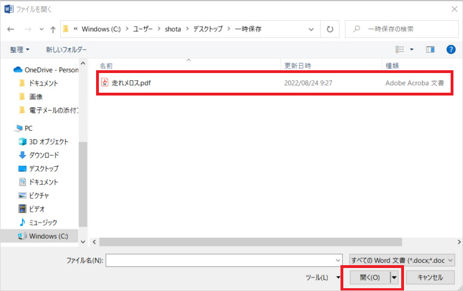Select Windows (C:) in the breadcrumb path
463x291 pixels.
101,29
